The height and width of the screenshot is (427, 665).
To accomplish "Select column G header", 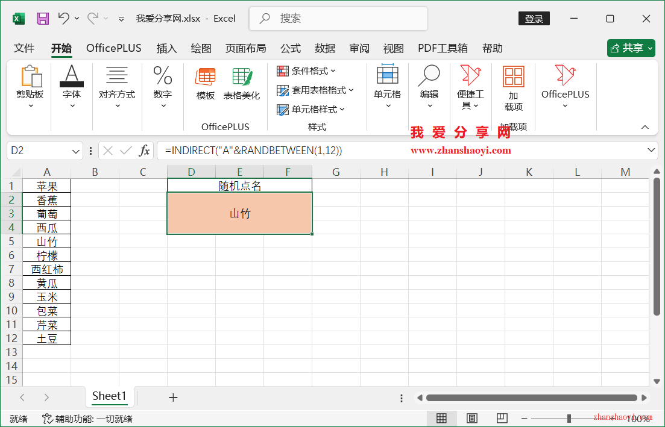I will pos(336,172).
